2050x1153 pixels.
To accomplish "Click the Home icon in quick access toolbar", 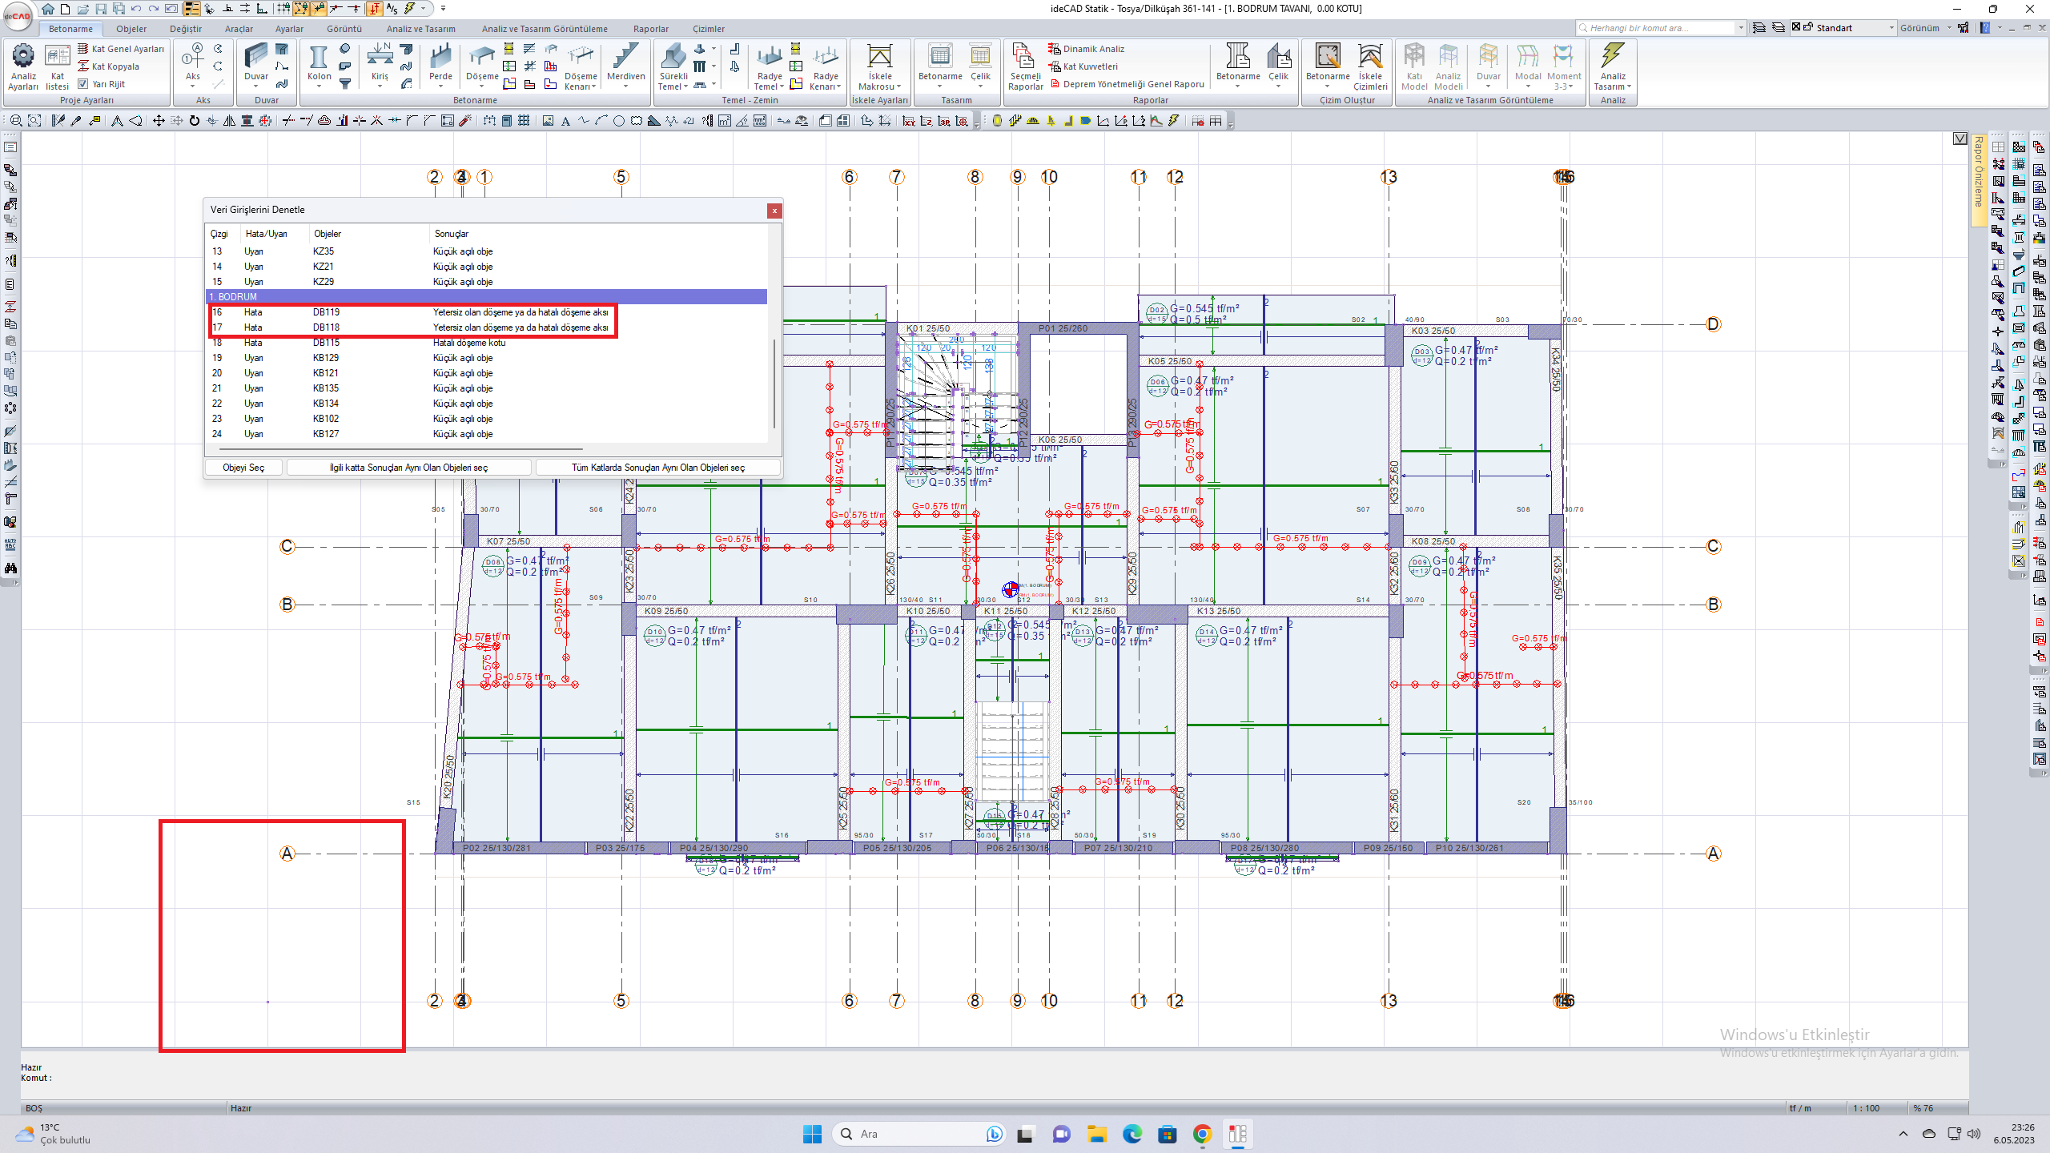I will (x=48, y=9).
